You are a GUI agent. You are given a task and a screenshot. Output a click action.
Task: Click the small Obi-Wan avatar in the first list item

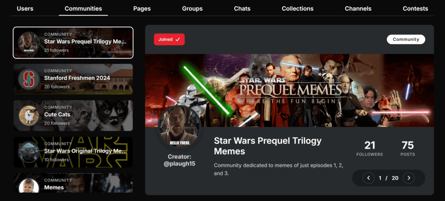(x=28, y=43)
